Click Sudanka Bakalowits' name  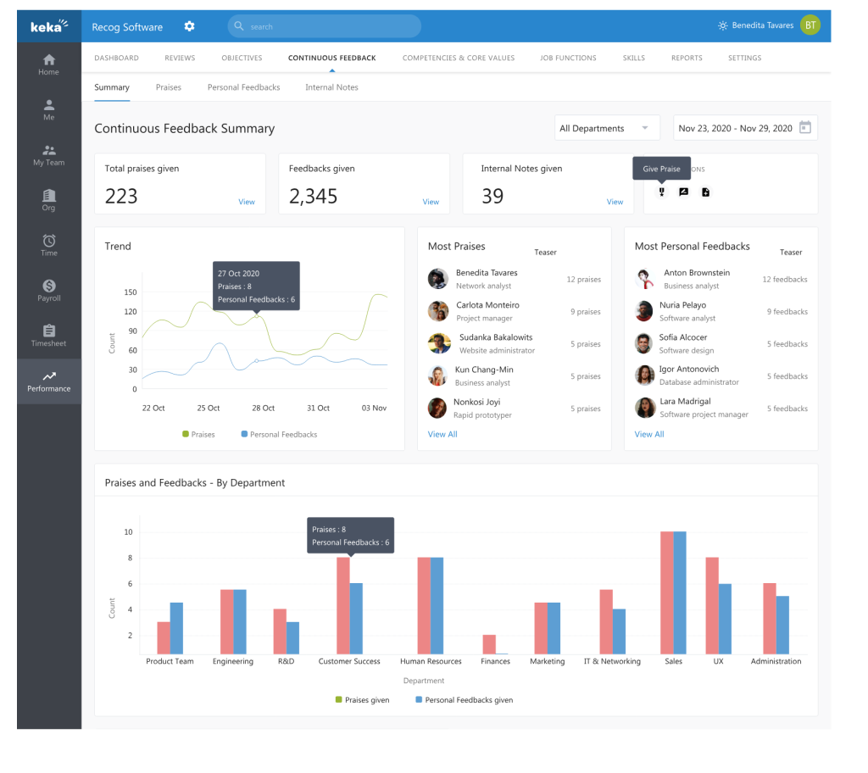tap(496, 337)
